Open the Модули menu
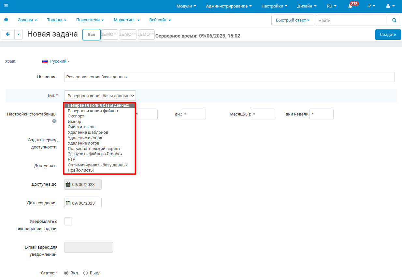 [x=186, y=6]
